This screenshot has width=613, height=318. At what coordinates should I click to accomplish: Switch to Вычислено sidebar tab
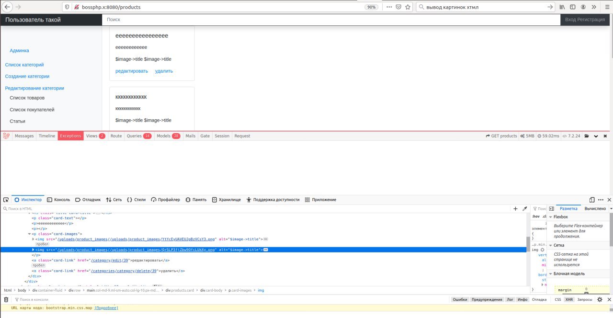595,209
